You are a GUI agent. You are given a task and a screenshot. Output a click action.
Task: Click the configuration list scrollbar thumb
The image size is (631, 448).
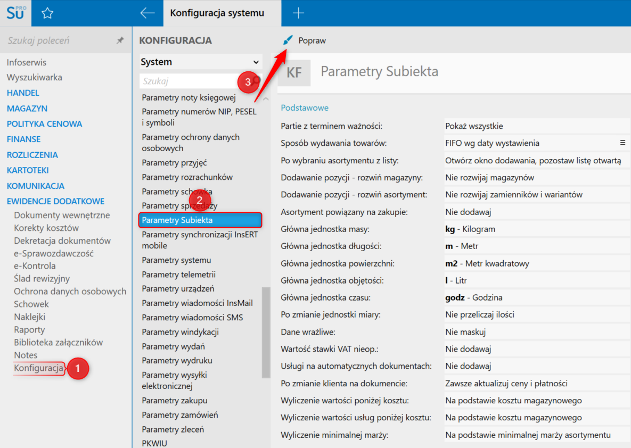[266, 333]
